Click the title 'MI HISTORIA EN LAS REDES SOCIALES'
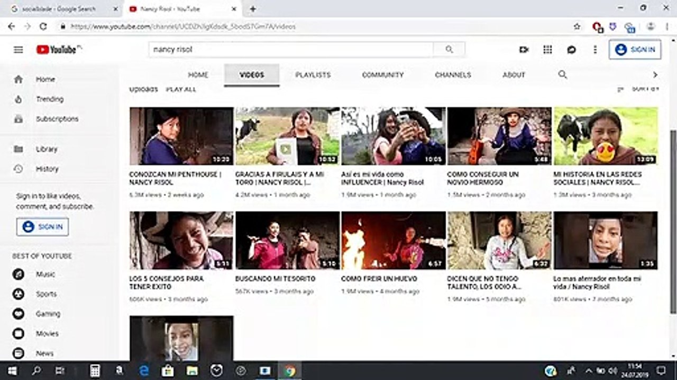Screen dimensions: 677x380 pyautogui.click(x=598, y=178)
